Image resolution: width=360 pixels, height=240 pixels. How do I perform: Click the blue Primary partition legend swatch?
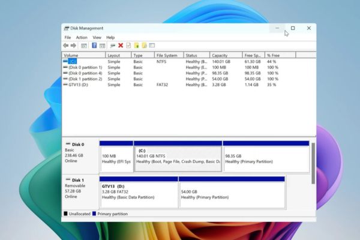95,213
